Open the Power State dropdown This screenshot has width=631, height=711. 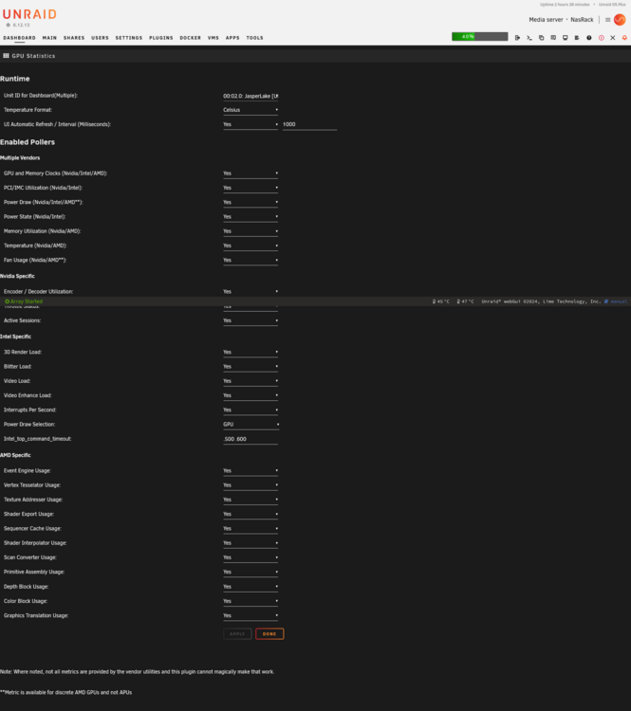[x=251, y=217]
